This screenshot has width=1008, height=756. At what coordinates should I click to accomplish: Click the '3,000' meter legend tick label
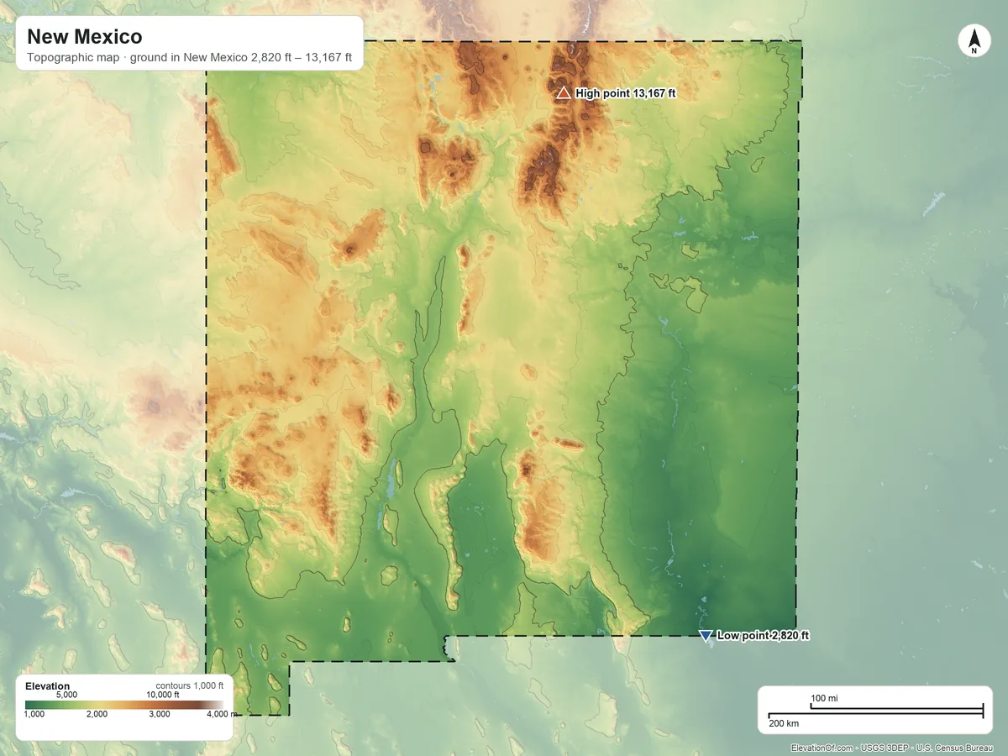click(160, 715)
